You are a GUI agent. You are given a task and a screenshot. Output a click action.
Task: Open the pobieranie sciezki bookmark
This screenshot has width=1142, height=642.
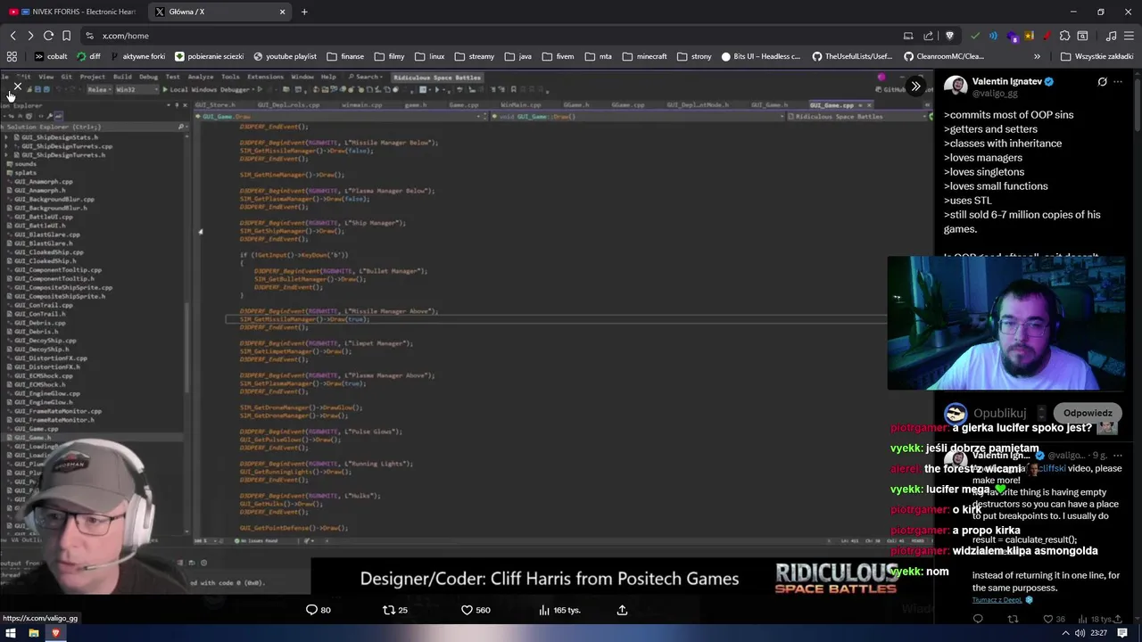(x=209, y=56)
